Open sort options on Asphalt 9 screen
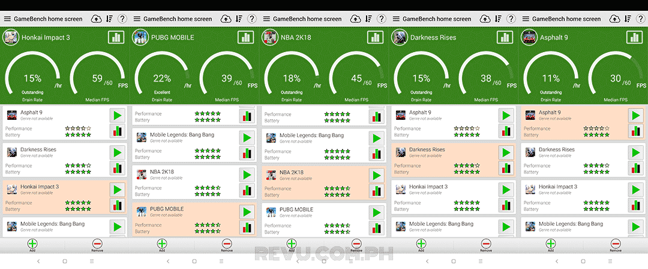This screenshot has width=648, height=269. point(628,19)
